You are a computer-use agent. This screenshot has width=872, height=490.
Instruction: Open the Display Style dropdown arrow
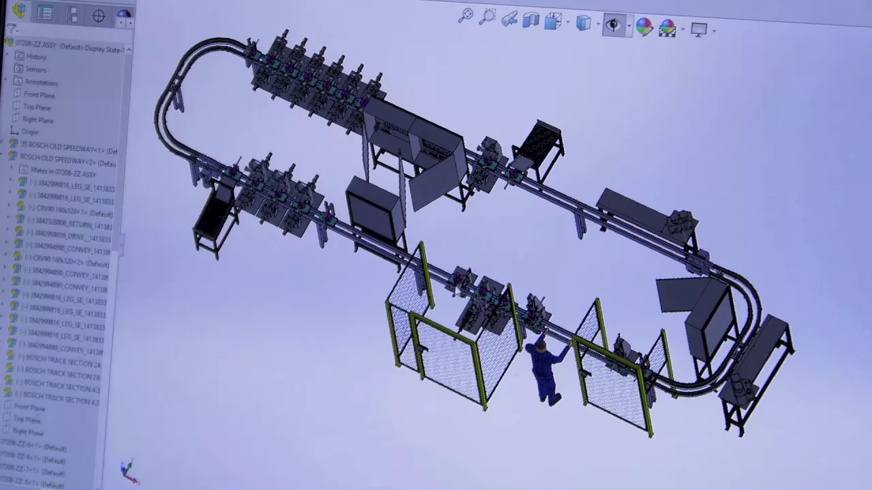pos(597,24)
